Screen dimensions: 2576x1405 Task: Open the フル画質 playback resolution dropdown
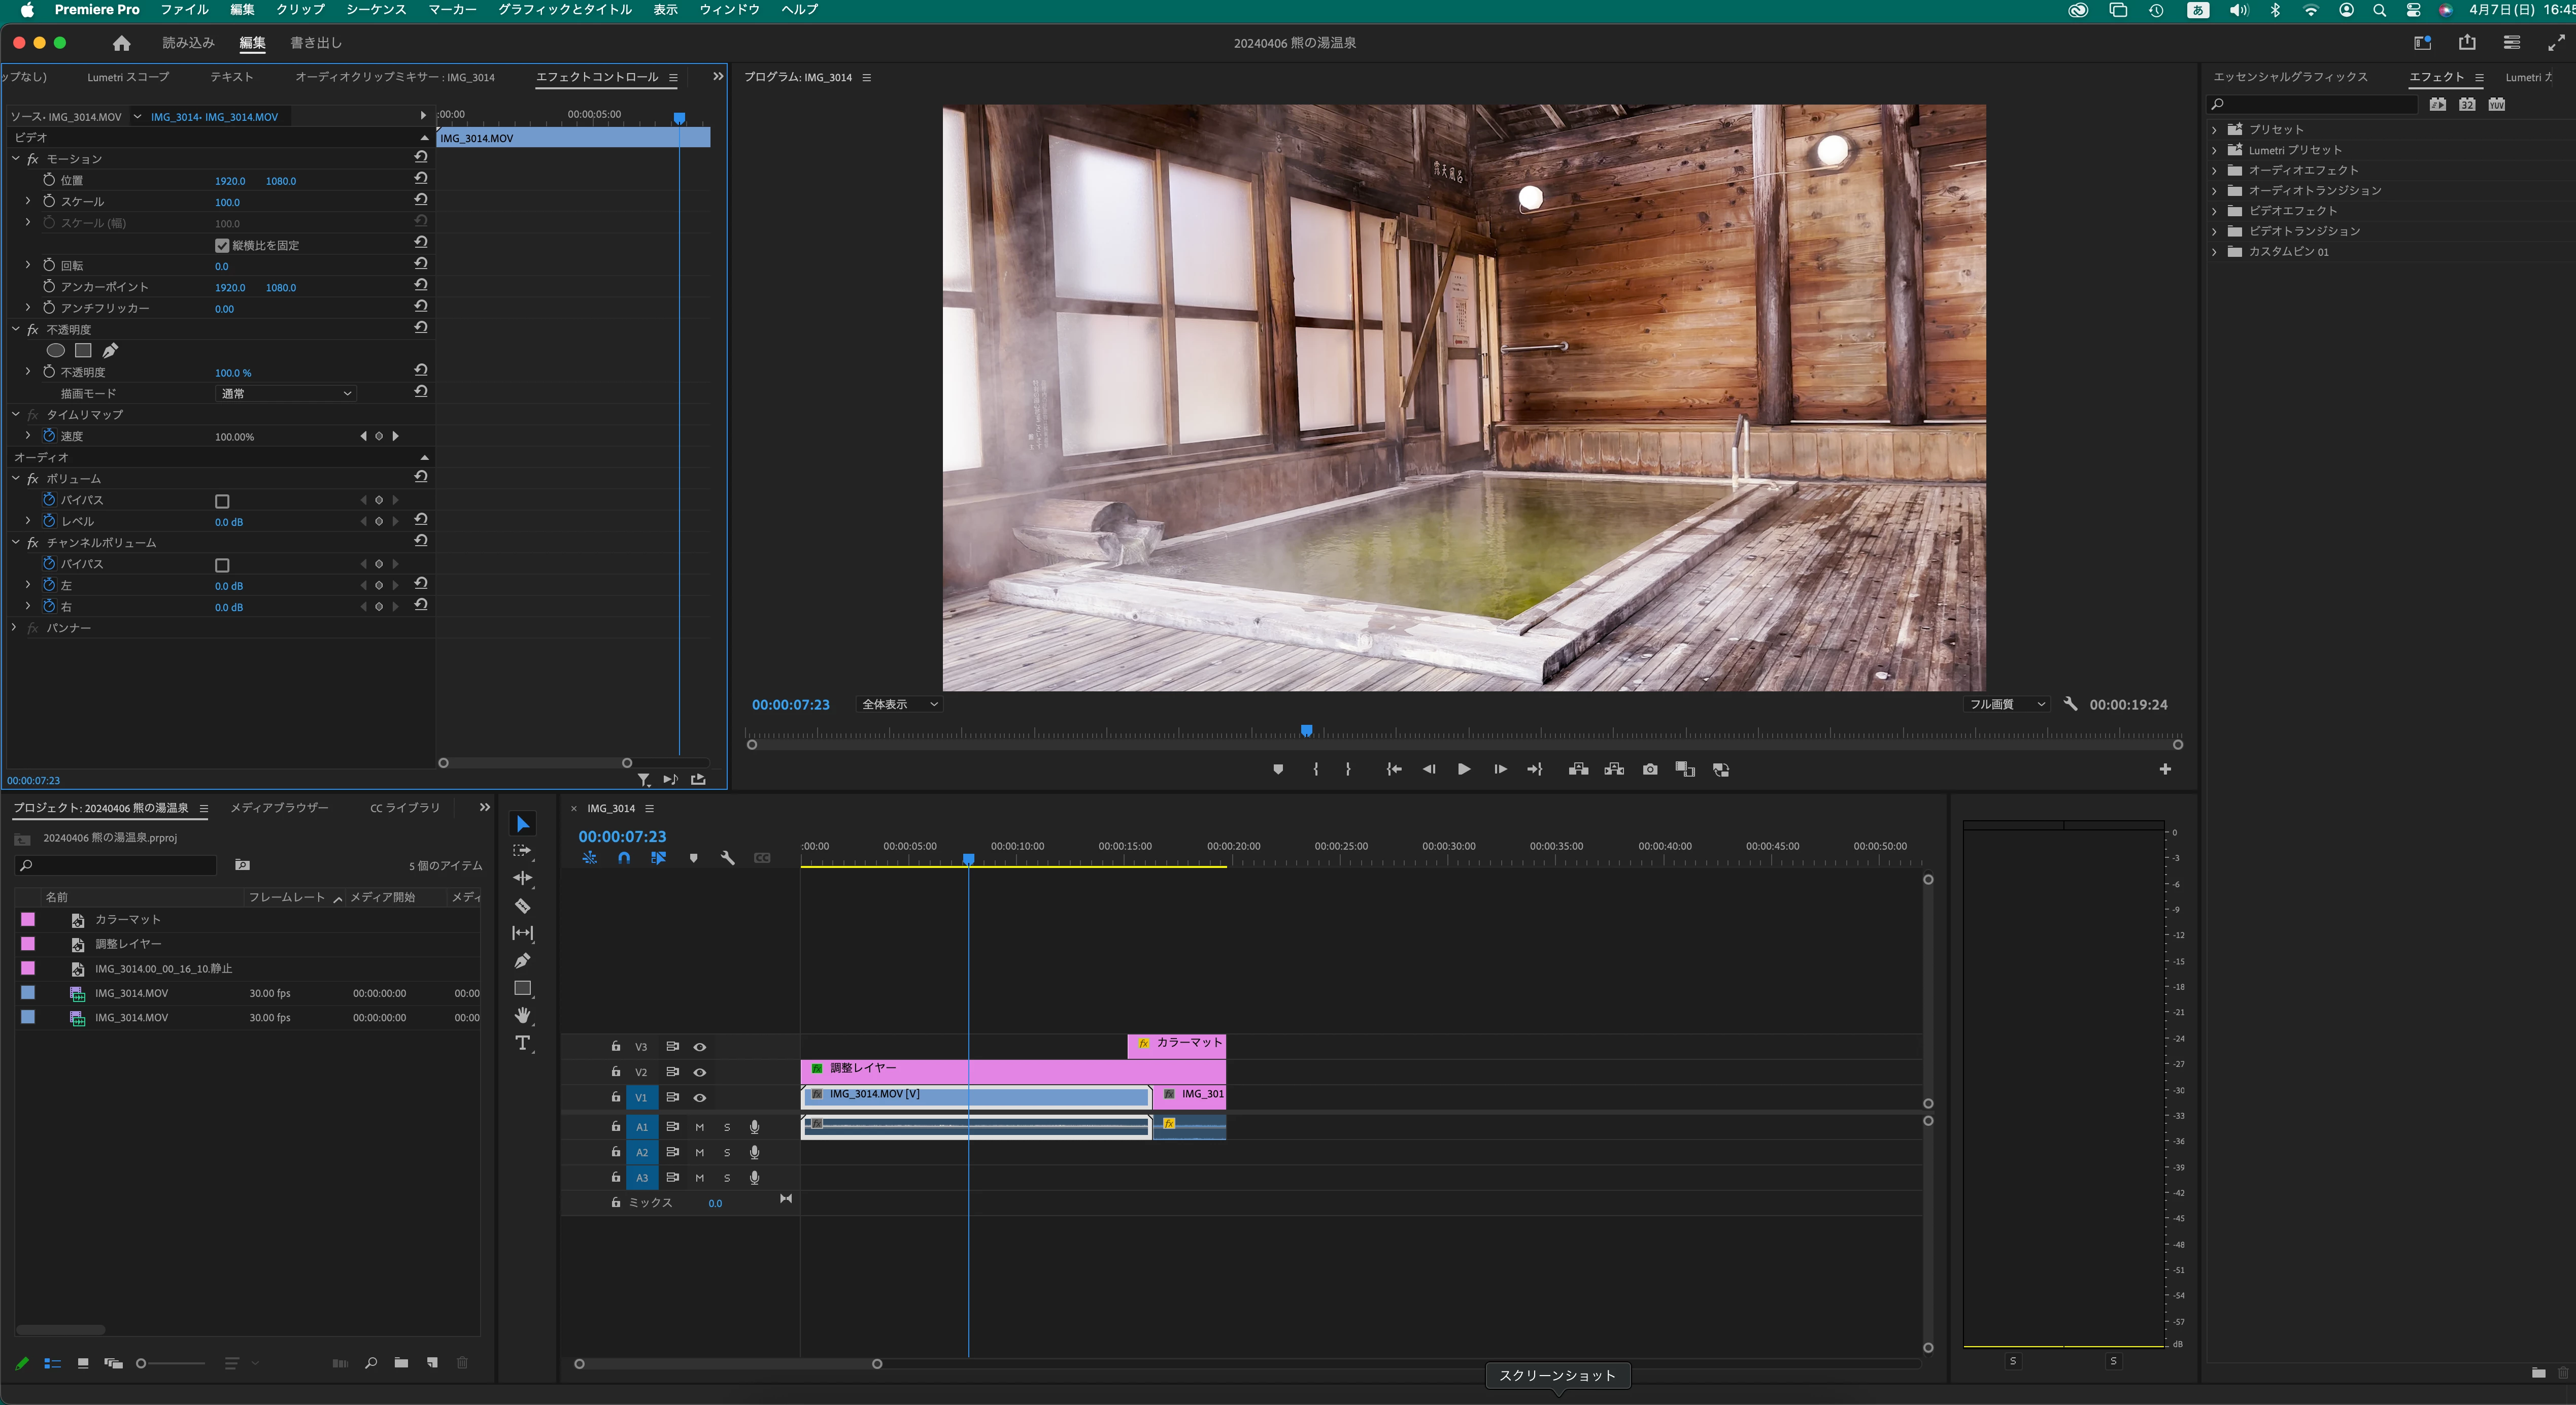[2006, 704]
